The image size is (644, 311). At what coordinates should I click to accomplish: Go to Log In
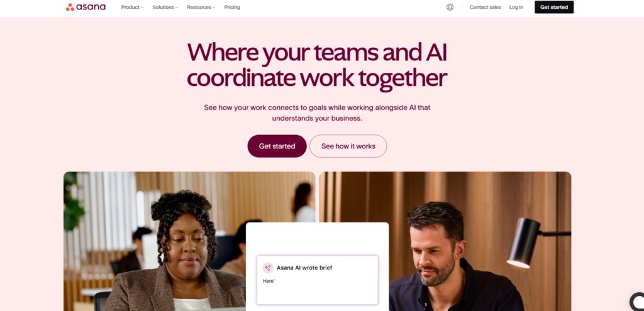[x=516, y=7]
